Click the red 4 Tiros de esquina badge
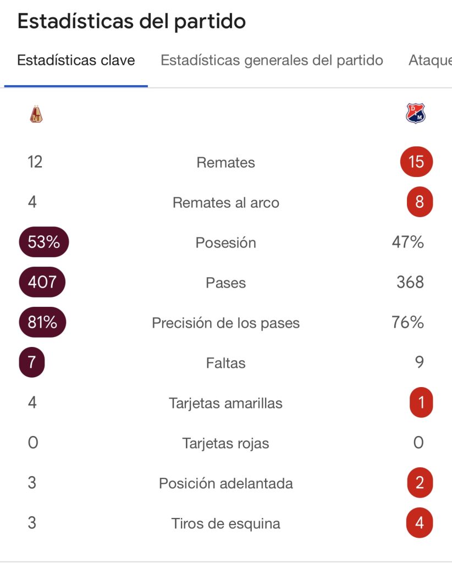The height and width of the screenshot is (563, 452). tap(420, 523)
